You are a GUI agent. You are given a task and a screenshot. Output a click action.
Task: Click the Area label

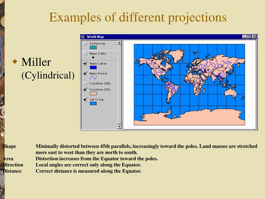[x=8, y=159]
